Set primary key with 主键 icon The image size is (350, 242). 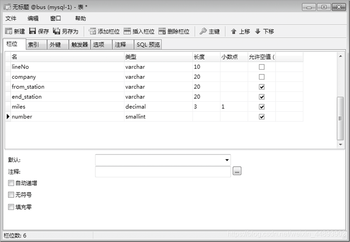pyautogui.click(x=203, y=31)
